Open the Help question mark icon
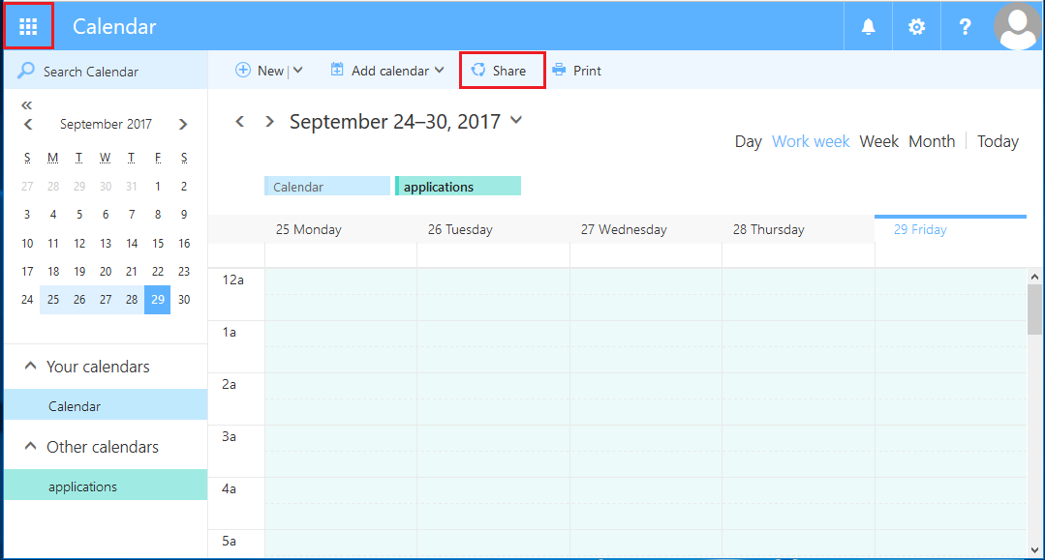 [x=965, y=25]
